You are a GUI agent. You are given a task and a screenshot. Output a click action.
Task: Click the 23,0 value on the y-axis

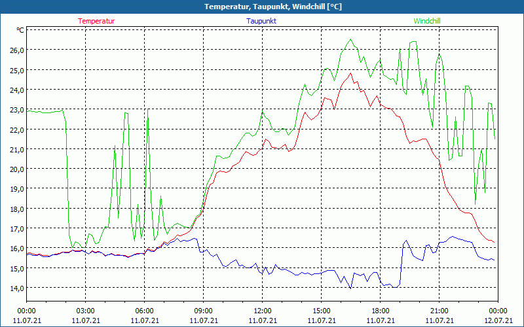[x=16, y=109]
